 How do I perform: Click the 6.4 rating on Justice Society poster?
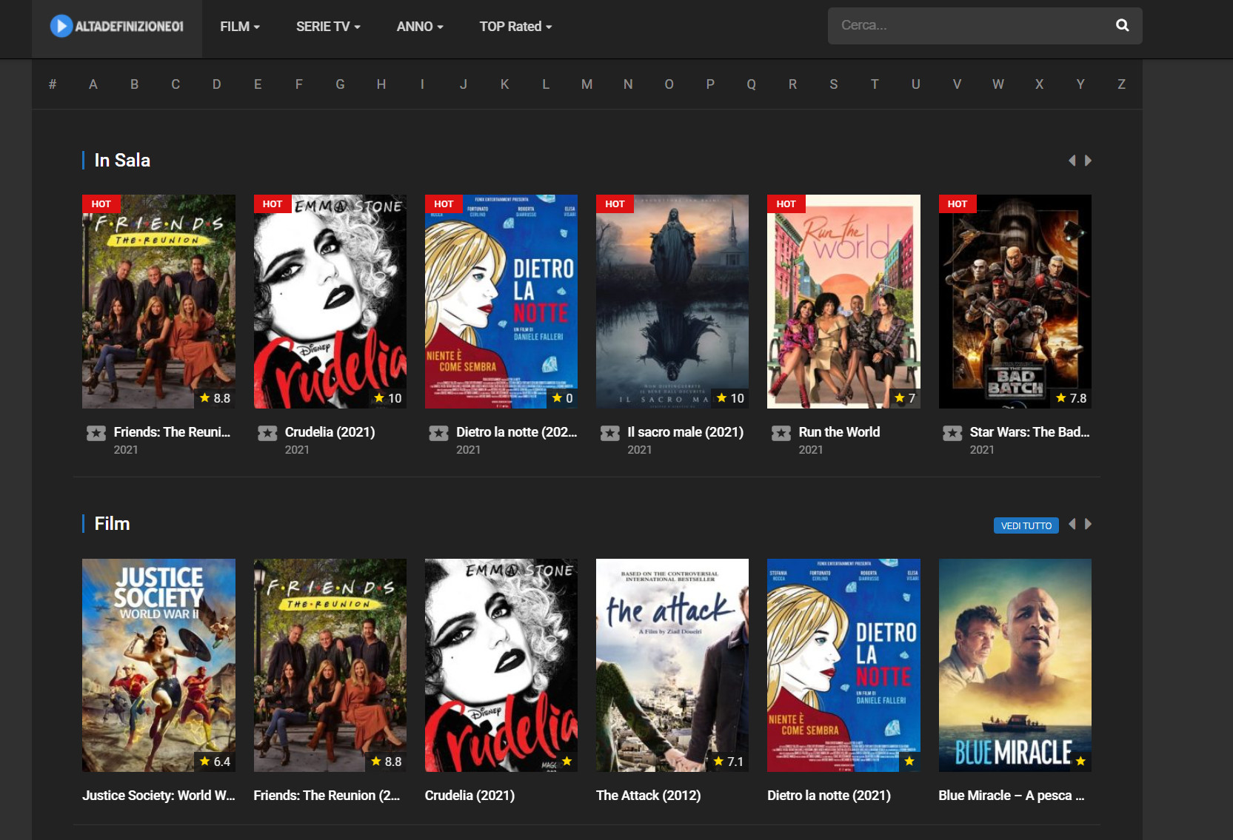click(x=215, y=762)
